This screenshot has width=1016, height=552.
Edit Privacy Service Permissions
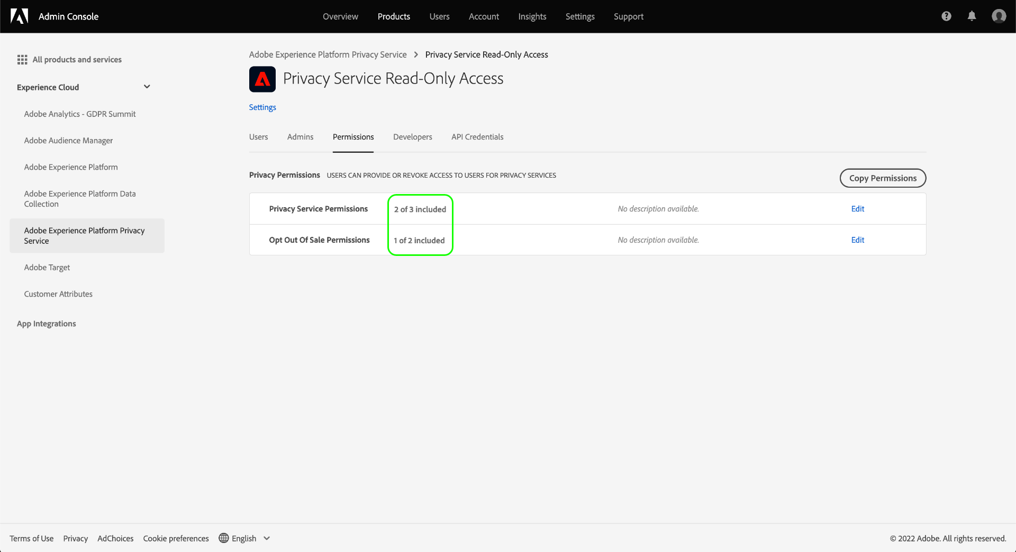[858, 209]
